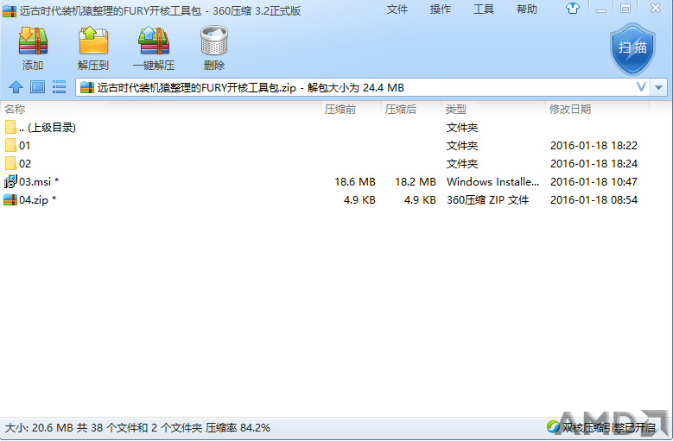Click the 360压缩 app icon in title bar
The width and height of the screenshot is (673, 441).
click(x=9, y=10)
